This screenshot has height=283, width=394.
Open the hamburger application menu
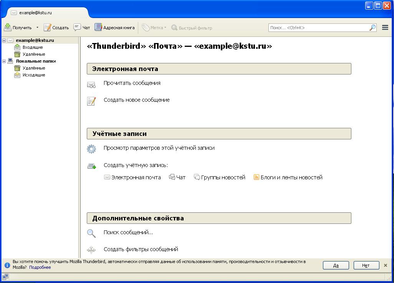[385, 28]
